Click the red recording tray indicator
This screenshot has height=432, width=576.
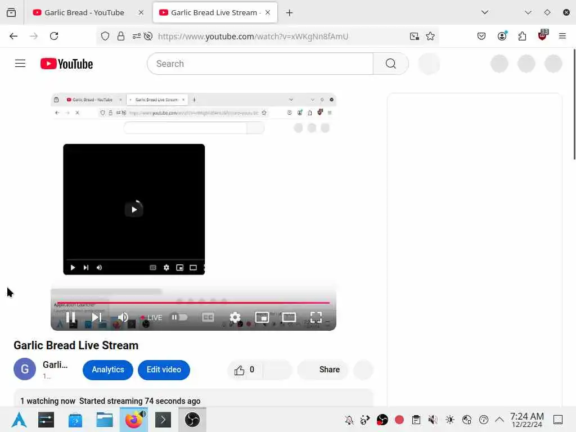pyautogui.click(x=399, y=420)
